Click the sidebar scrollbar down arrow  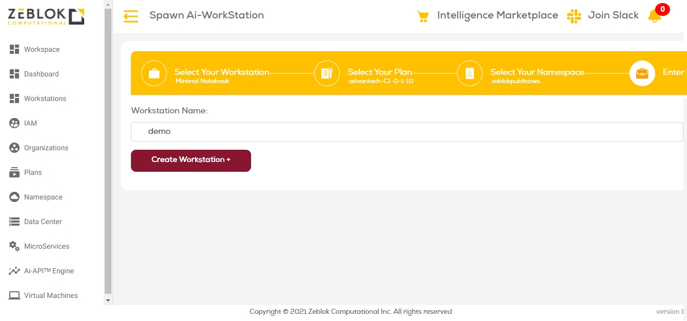click(108, 300)
